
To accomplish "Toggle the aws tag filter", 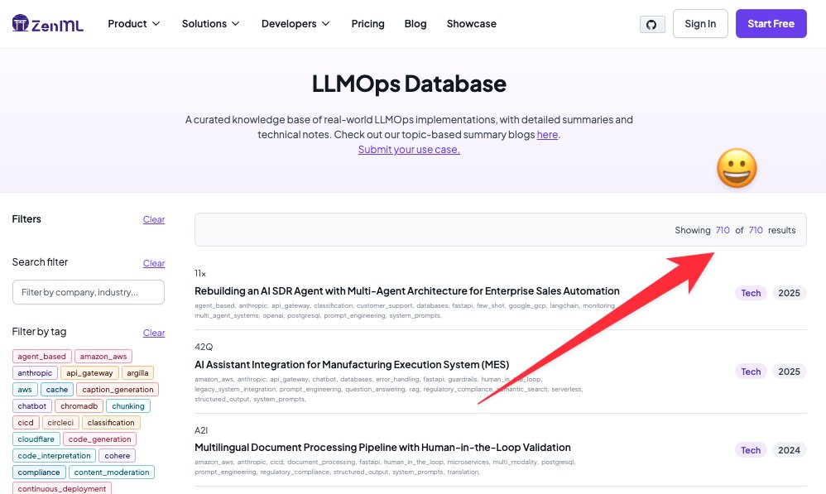I will (25, 390).
